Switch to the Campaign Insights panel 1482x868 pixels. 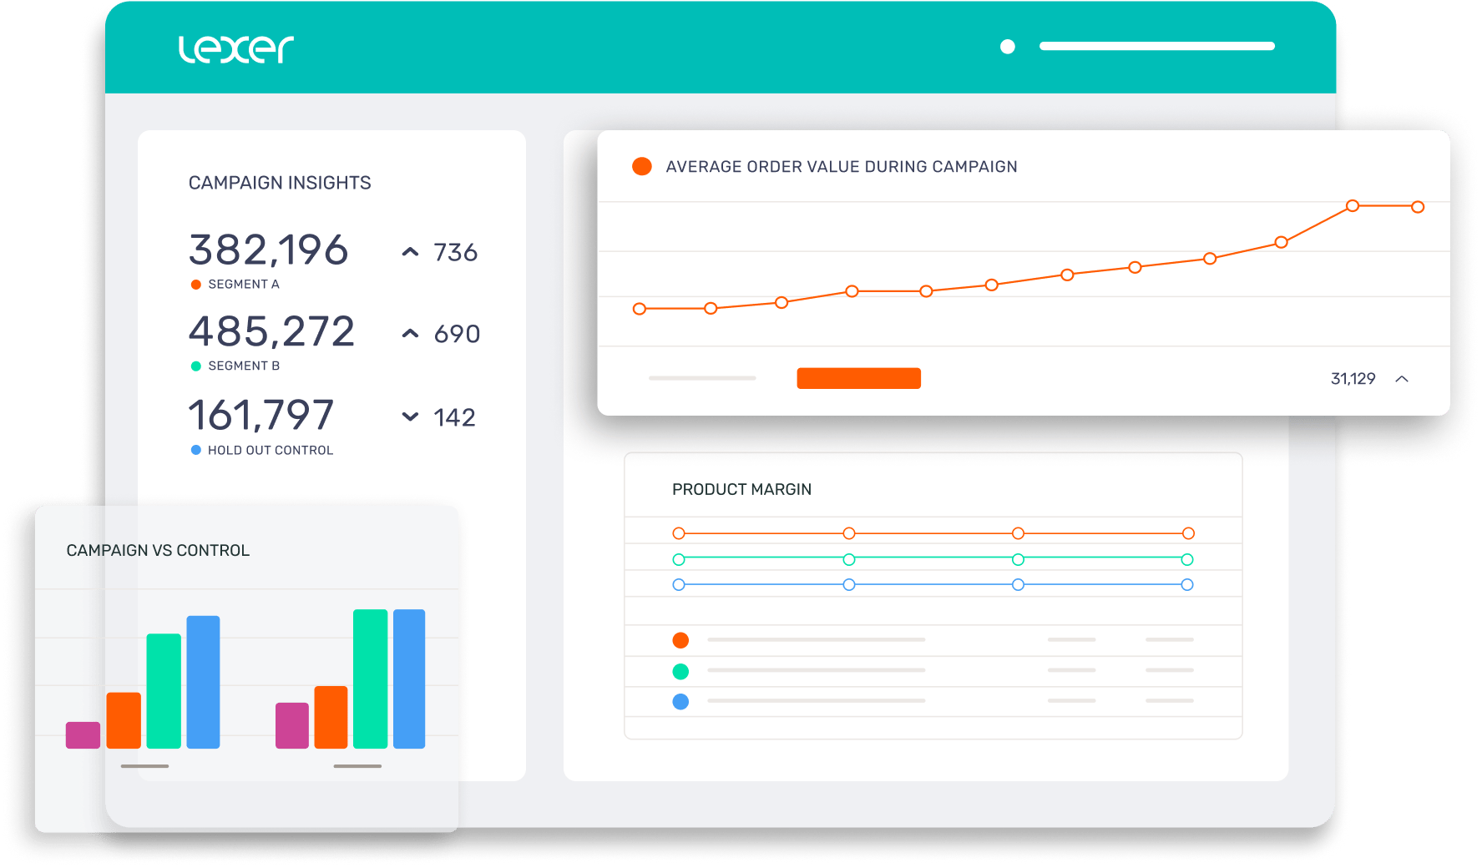(x=281, y=182)
